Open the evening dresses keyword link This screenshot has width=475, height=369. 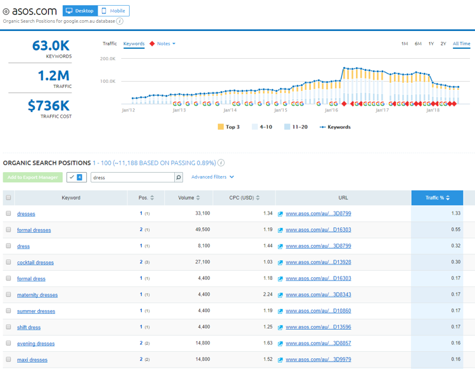pos(35,344)
